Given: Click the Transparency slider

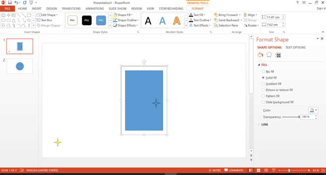Looking at the screenshot, I should pyautogui.click(x=291, y=117).
